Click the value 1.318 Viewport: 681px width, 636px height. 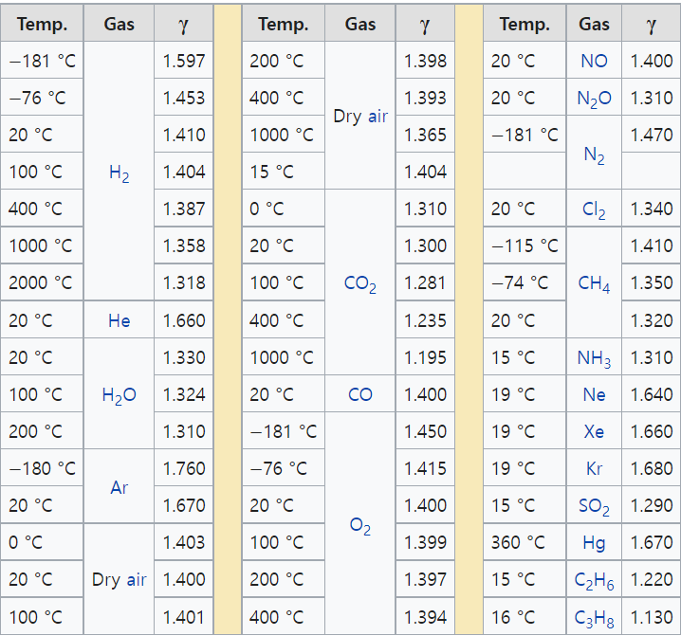tap(184, 282)
